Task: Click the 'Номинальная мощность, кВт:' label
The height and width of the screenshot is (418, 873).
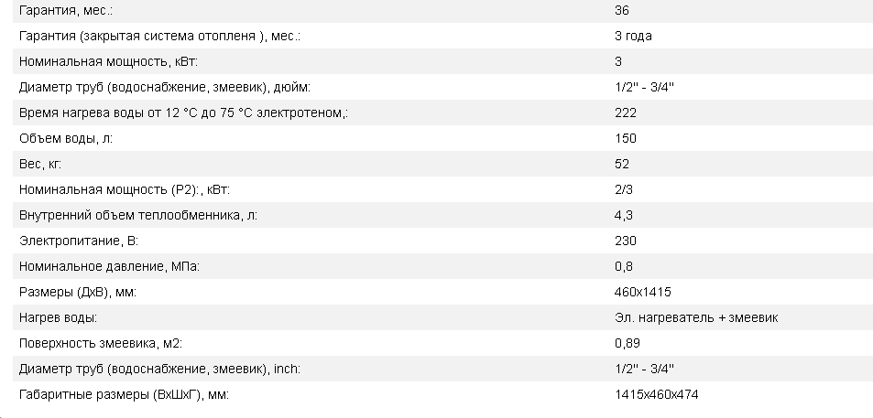Action: [108, 61]
